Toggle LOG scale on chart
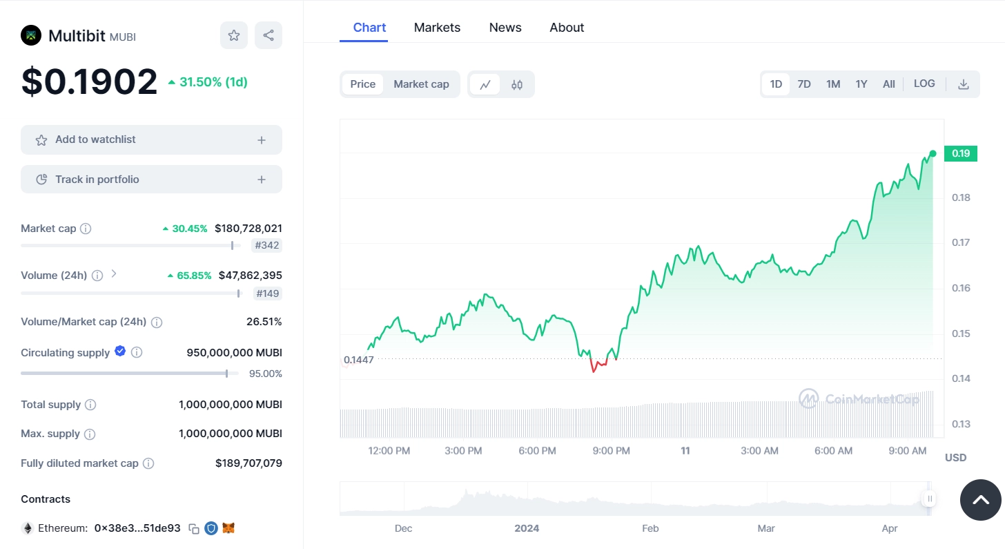This screenshot has height=549, width=1005. [x=924, y=84]
